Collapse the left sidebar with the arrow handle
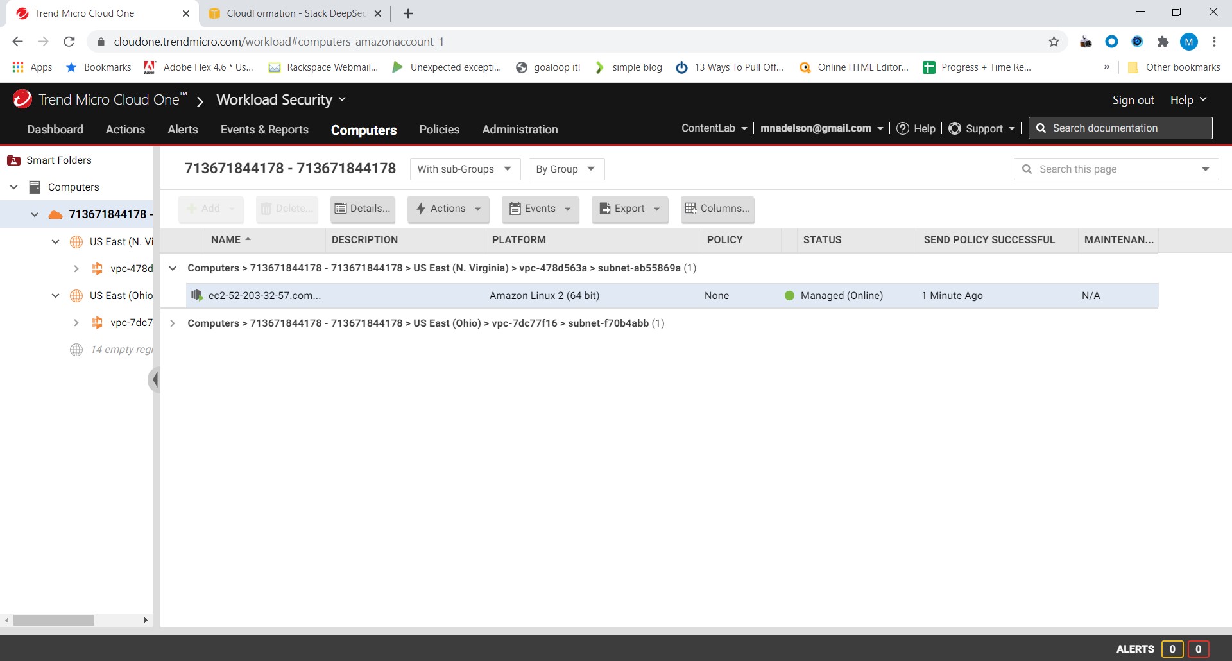 click(x=154, y=380)
